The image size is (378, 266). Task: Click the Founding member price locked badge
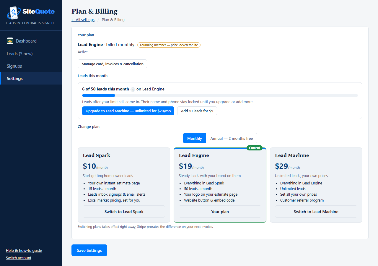point(169,45)
